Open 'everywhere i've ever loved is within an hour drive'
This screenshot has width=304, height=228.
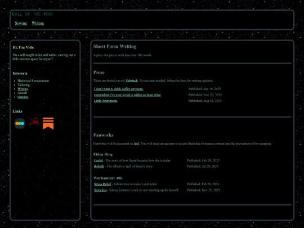tap(127, 95)
